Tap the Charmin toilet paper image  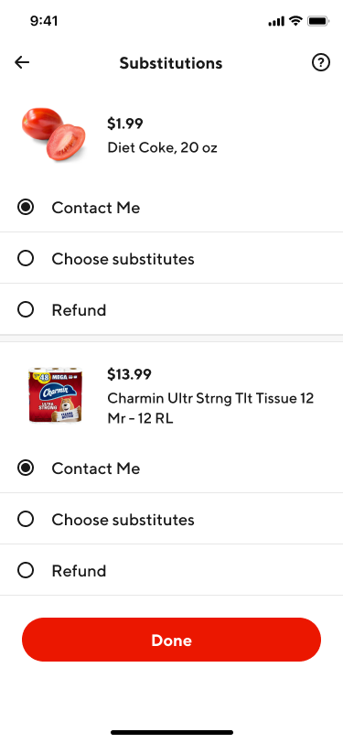click(x=55, y=394)
